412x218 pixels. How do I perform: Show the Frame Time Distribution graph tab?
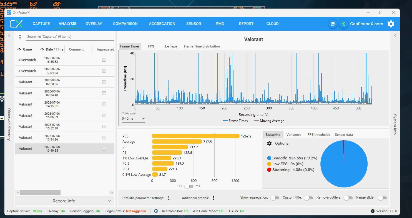(202, 46)
